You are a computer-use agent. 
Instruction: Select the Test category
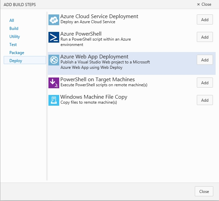point(13,45)
